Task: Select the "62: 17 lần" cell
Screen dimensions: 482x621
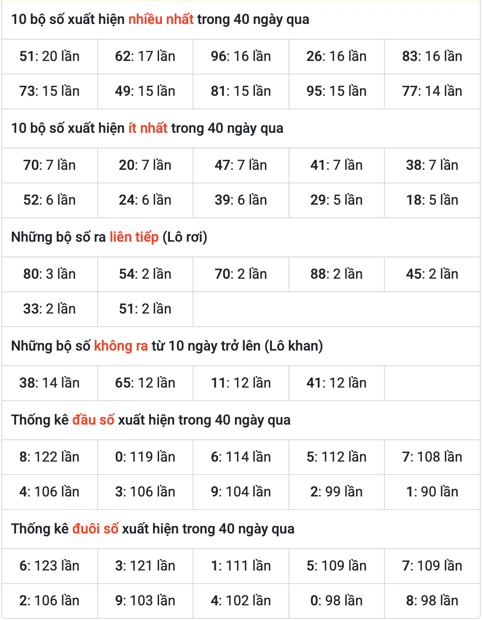Action: point(145,57)
